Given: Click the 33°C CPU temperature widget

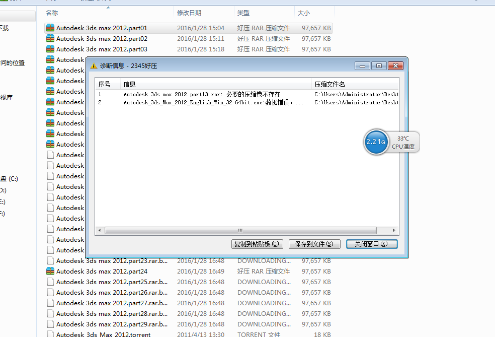Looking at the screenshot, I should pyautogui.click(x=403, y=143).
